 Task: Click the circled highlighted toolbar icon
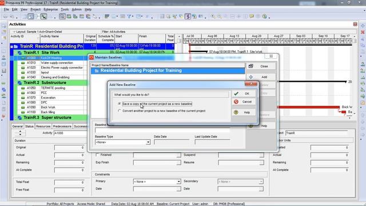pos(62,17)
